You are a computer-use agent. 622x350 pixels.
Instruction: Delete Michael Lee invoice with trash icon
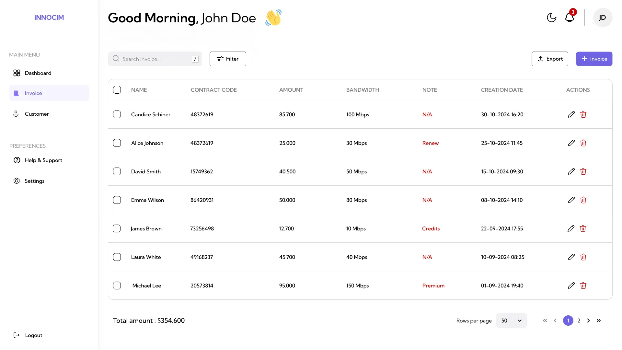click(583, 286)
